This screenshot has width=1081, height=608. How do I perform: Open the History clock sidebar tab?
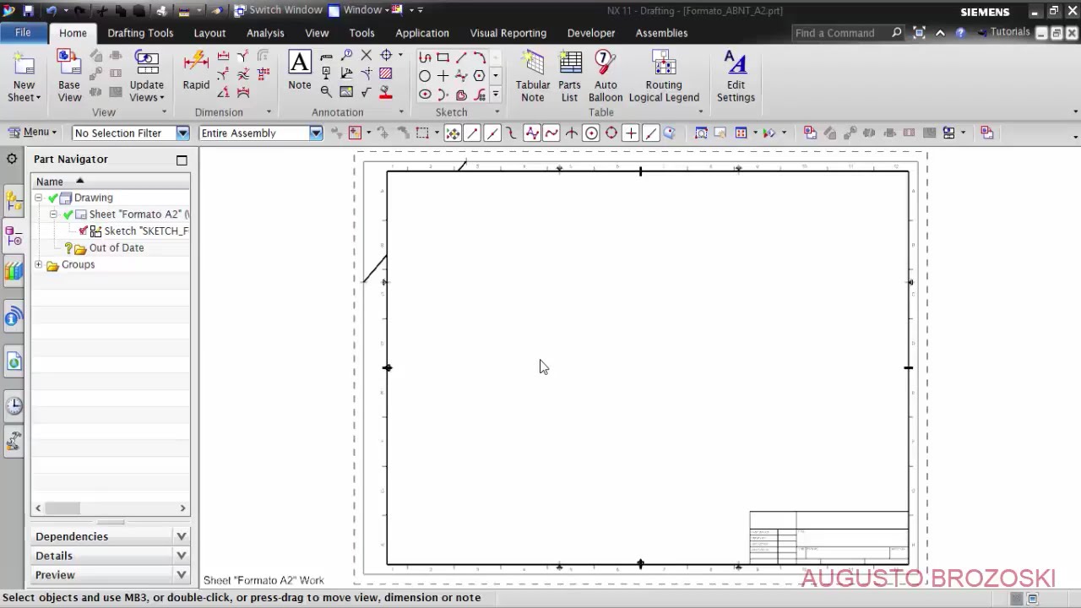(x=14, y=405)
